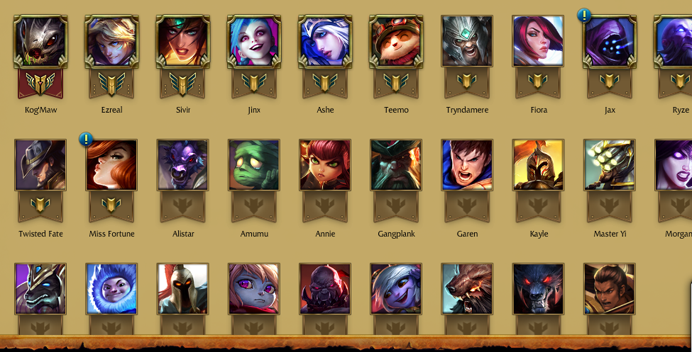This screenshot has height=352, width=692.
Task: Select the Alistar champion portrait
Action: coord(182,165)
